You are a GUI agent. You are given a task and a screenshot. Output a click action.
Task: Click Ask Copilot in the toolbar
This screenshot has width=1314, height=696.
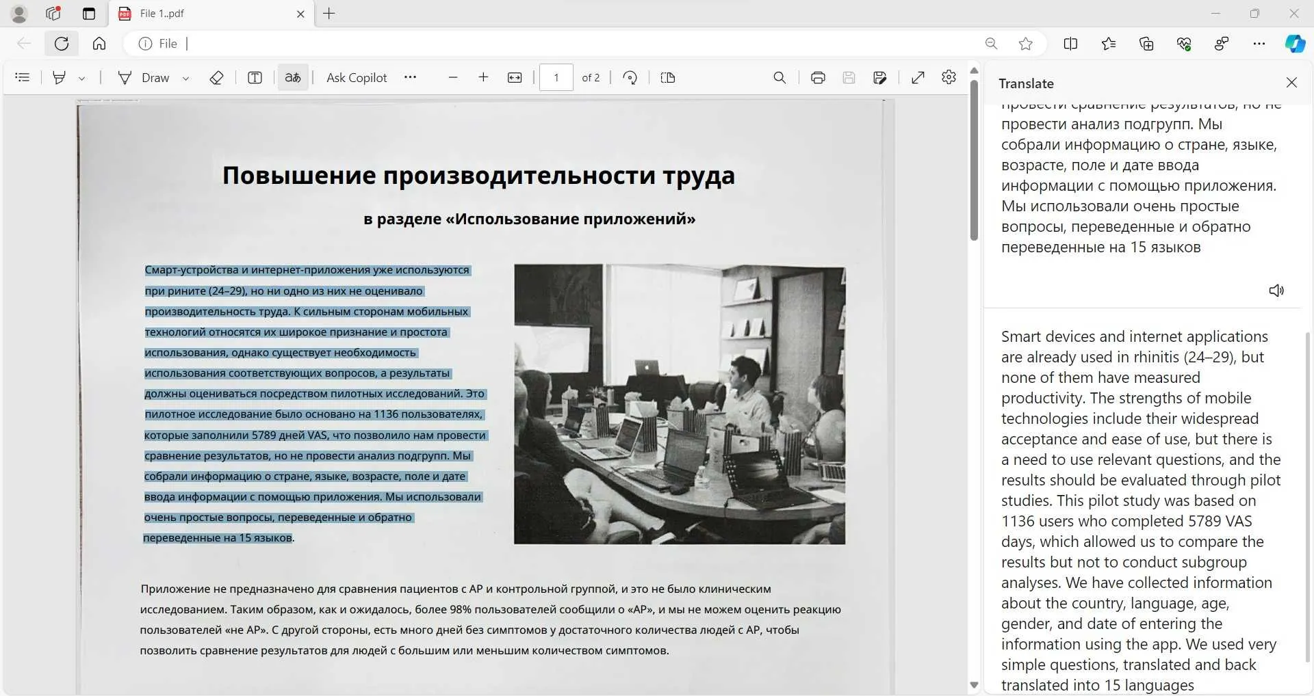click(x=355, y=77)
